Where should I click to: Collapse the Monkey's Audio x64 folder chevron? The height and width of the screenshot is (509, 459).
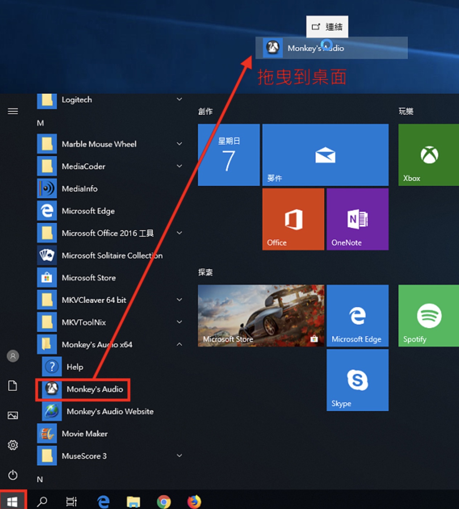pyautogui.click(x=179, y=344)
